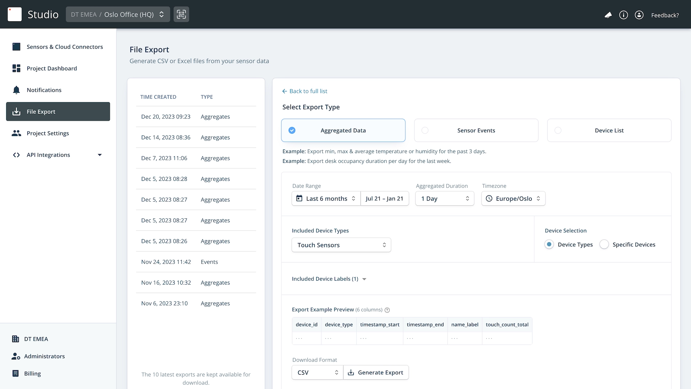Click the help icon beside Export Example Preview
Viewport: 691px width, 389px height.
point(387,310)
